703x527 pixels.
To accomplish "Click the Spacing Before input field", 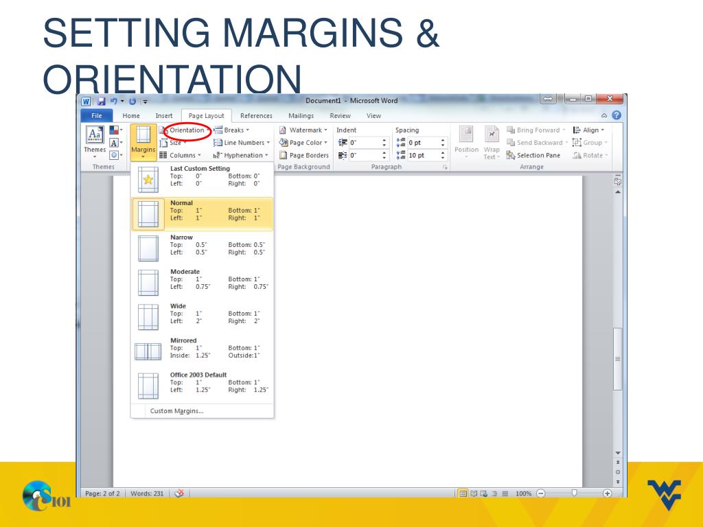I will coord(423,143).
